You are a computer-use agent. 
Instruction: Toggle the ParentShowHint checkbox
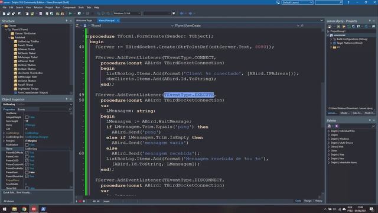pyautogui.click(x=27, y=176)
